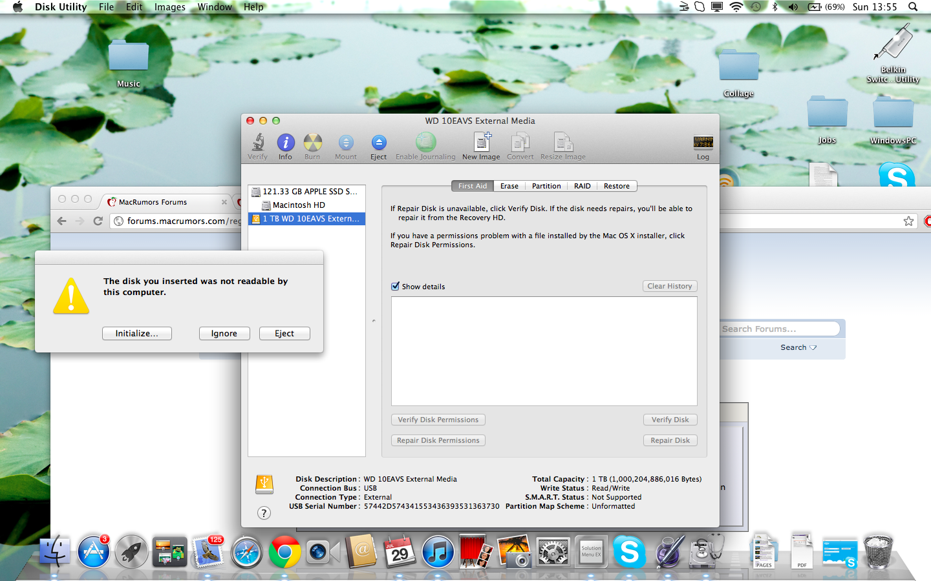Open Photo Booth in the Dock

(475, 552)
